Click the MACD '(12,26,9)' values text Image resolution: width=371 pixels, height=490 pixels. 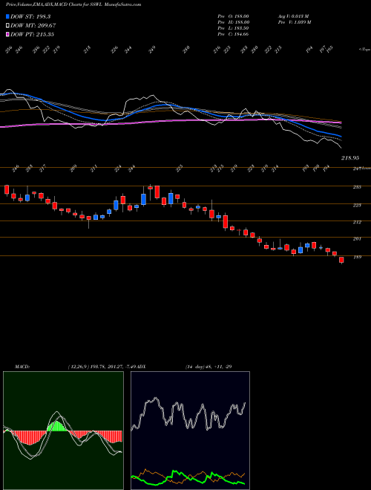102,367
